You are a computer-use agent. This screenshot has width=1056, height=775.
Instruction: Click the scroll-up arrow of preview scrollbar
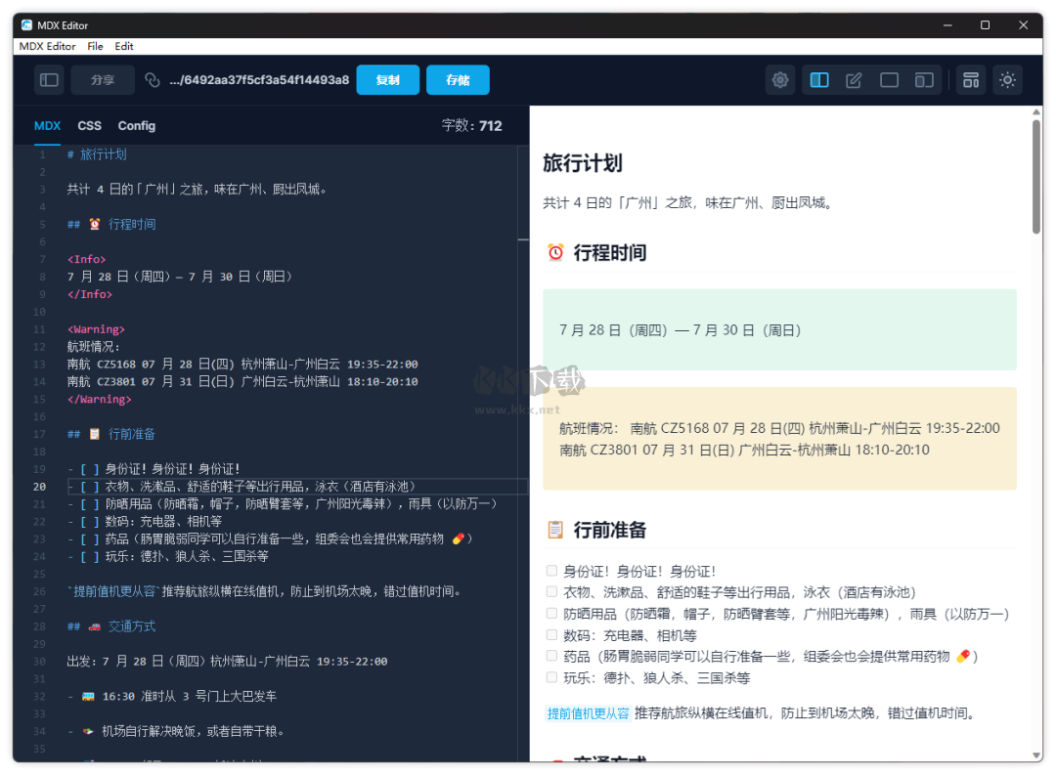coord(1036,111)
